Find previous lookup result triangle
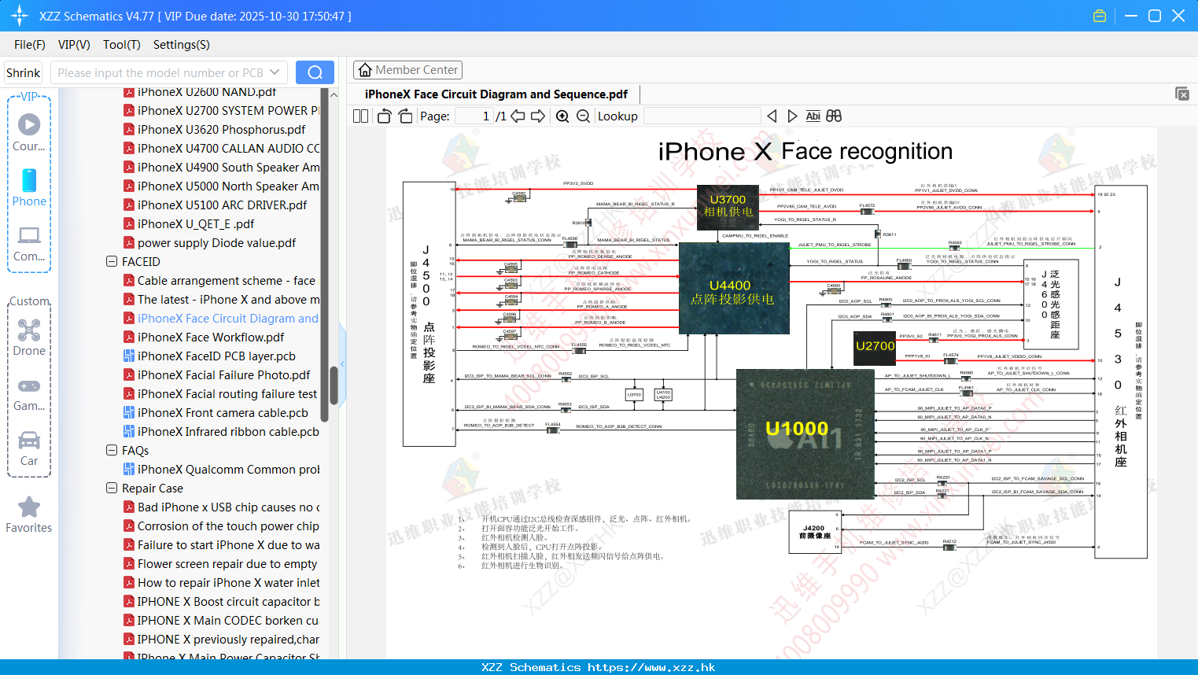Screen dimensions: 1198x675 [x=772, y=116]
